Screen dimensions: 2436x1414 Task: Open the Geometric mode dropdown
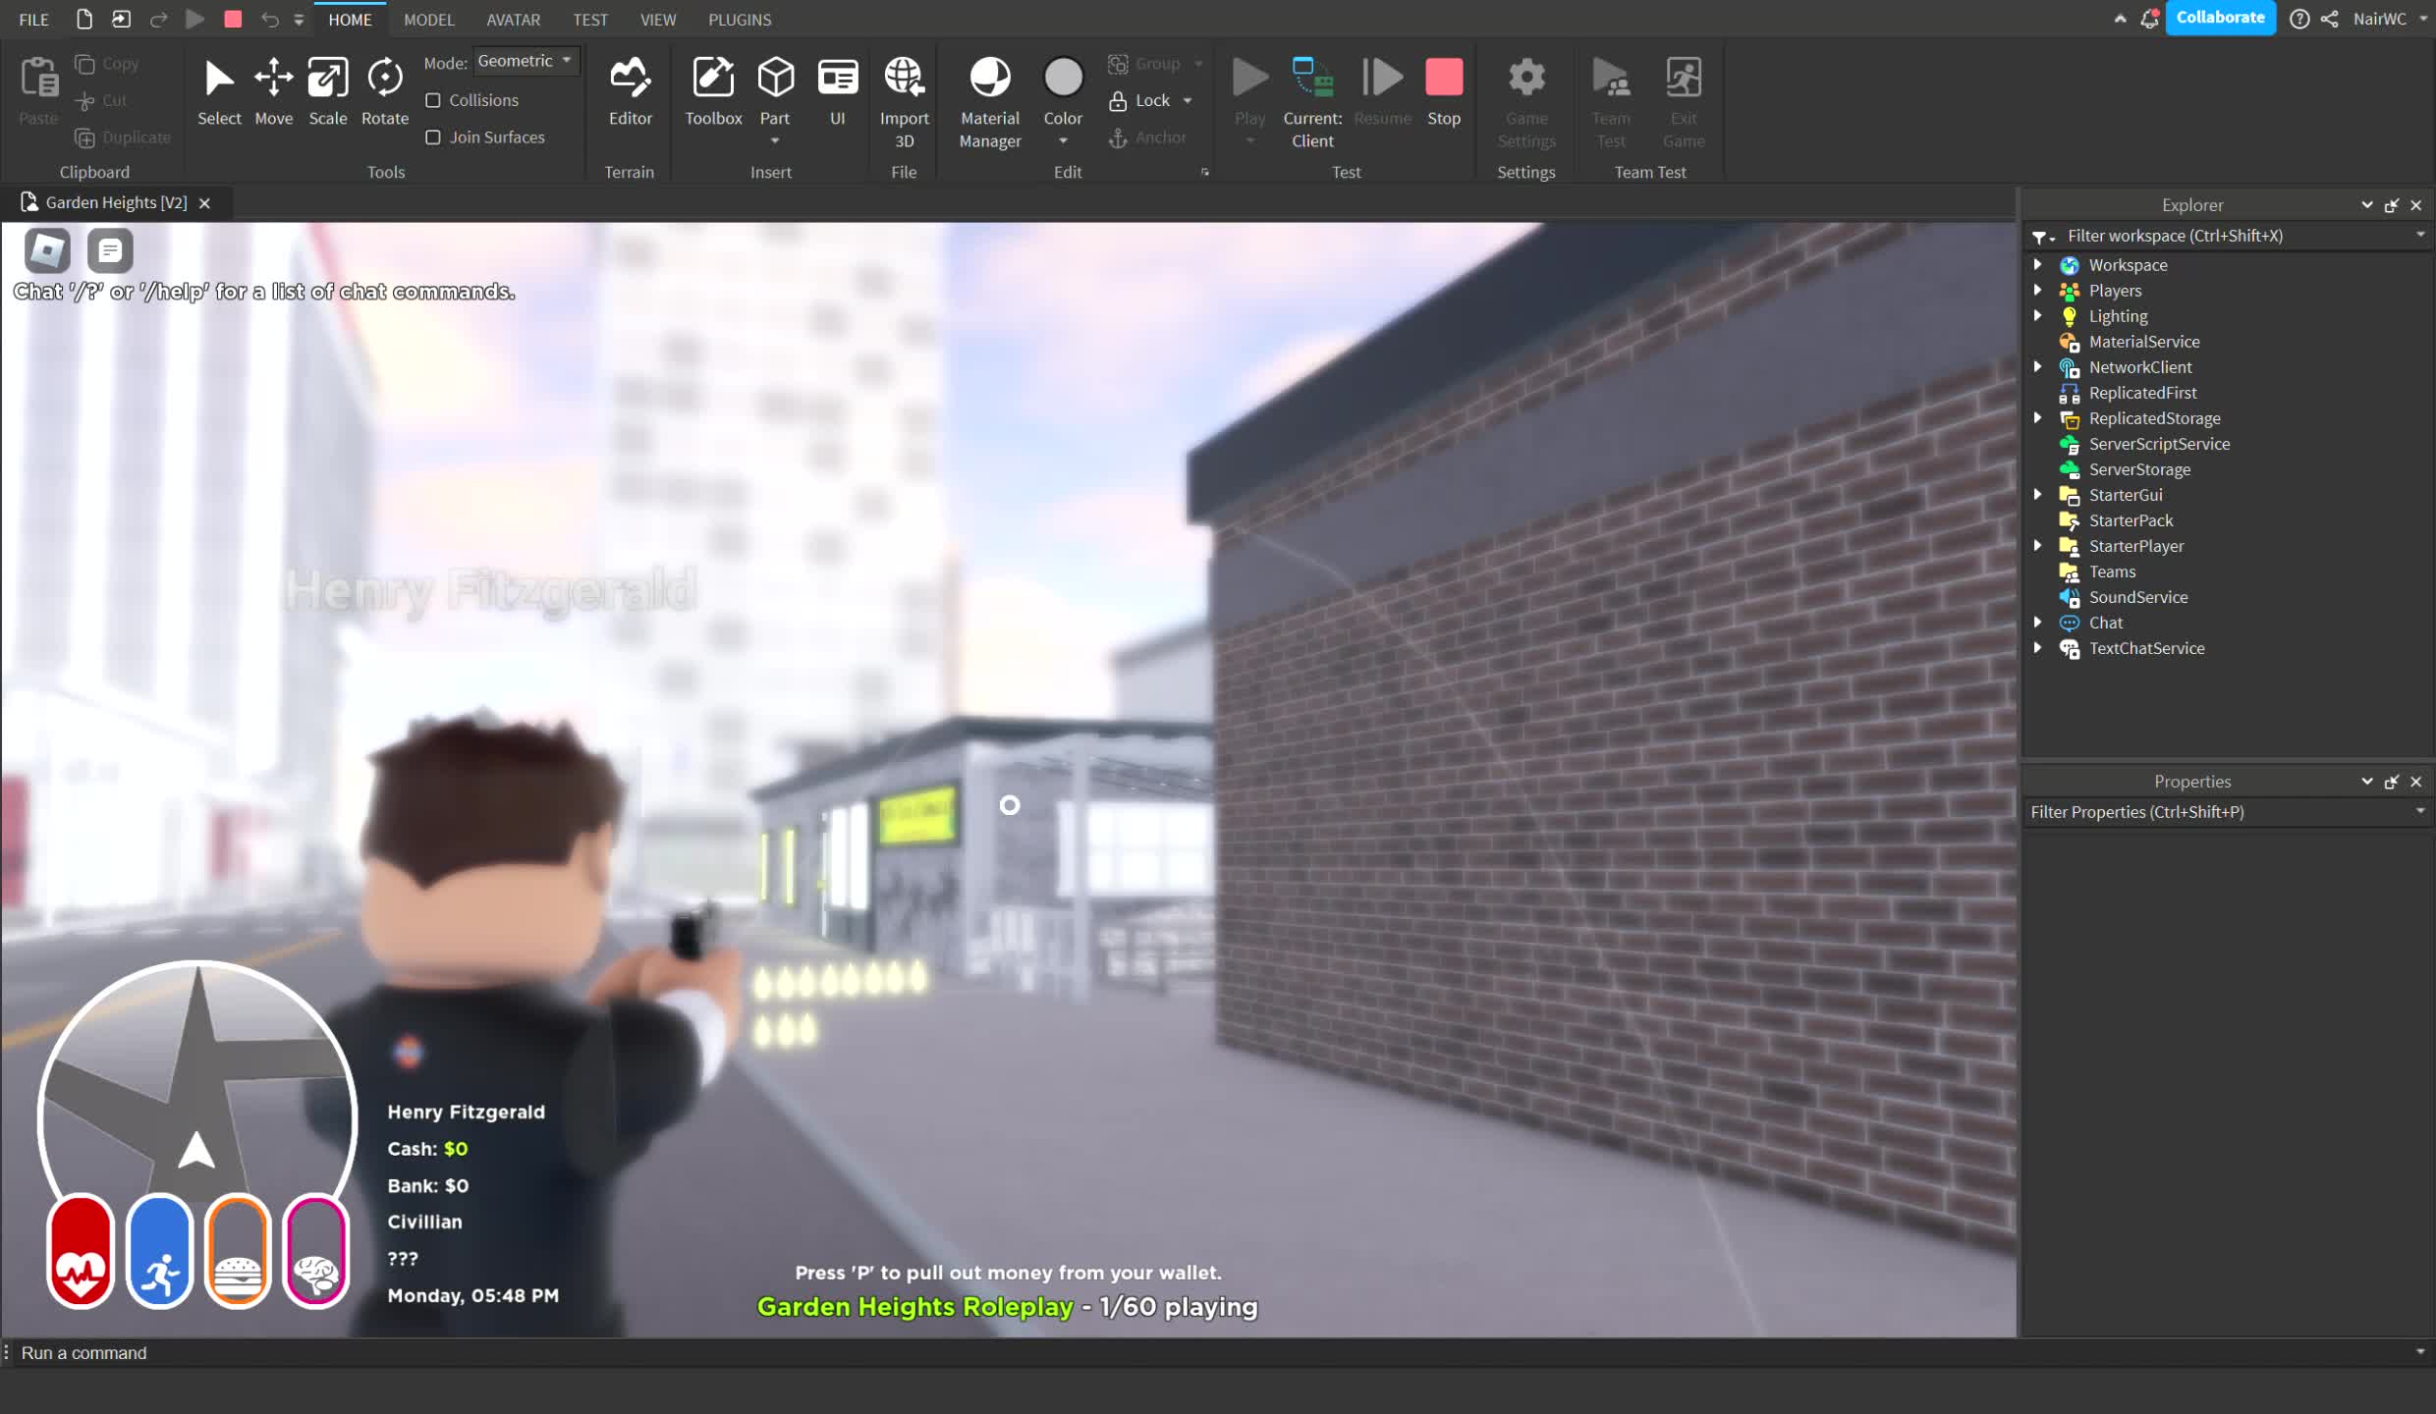pos(526,61)
